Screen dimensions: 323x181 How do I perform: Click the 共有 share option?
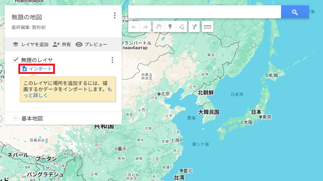pos(62,45)
